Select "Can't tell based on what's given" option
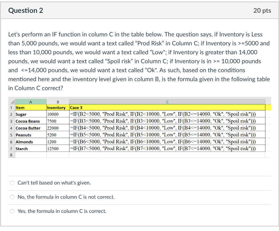 coord(12,183)
